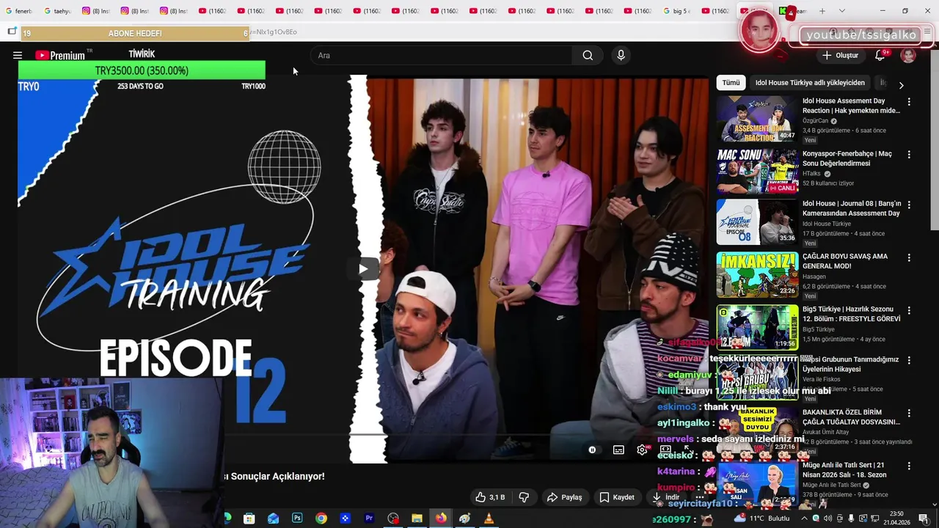
Task: Open Paint from taskbar
Action: pyautogui.click(x=464, y=518)
